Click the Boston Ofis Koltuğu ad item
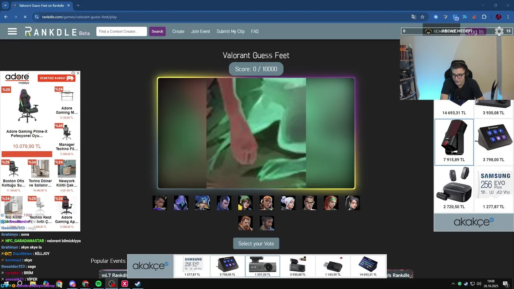Viewport: 514px width, 289px height. click(x=13, y=175)
